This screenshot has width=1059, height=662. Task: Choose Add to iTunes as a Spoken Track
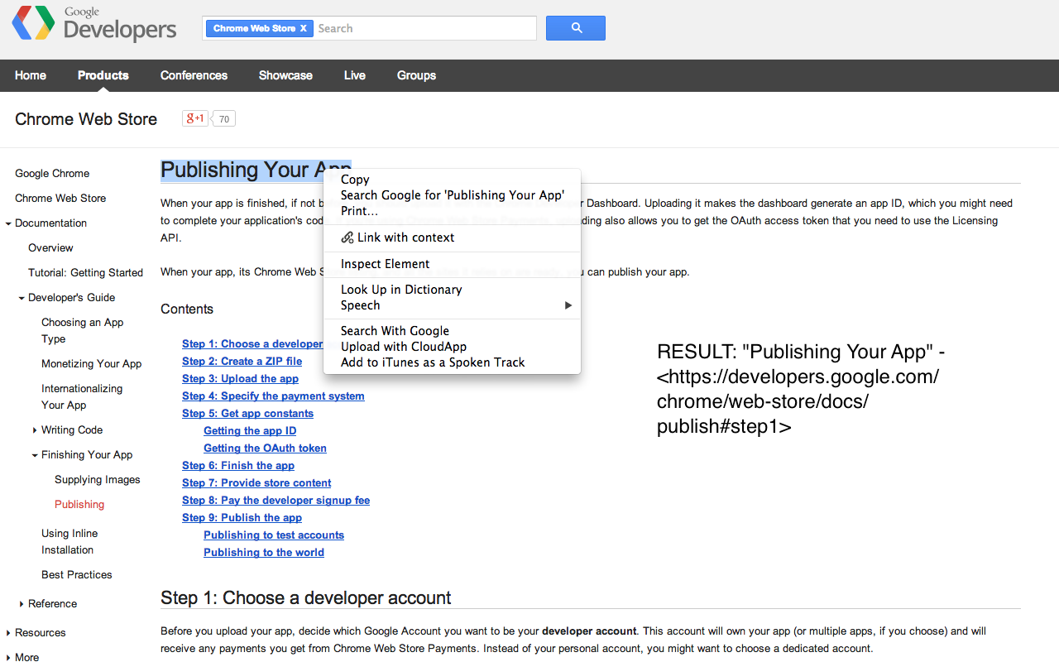point(452,362)
